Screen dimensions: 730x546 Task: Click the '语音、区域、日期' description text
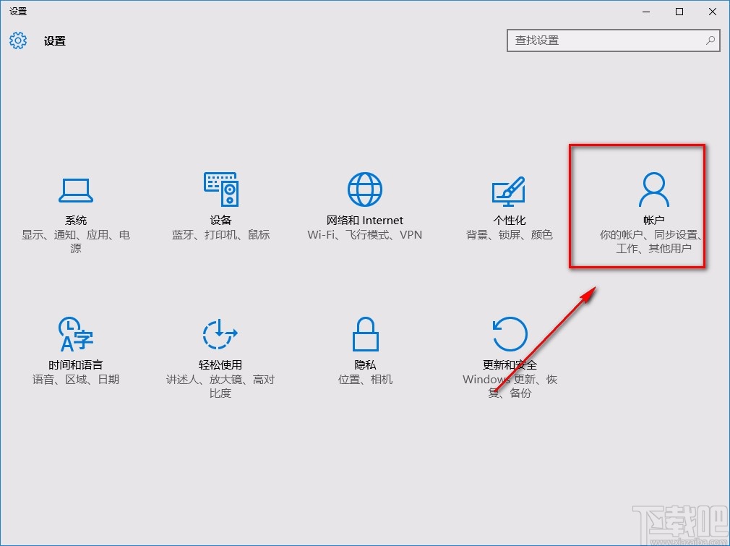click(x=75, y=379)
